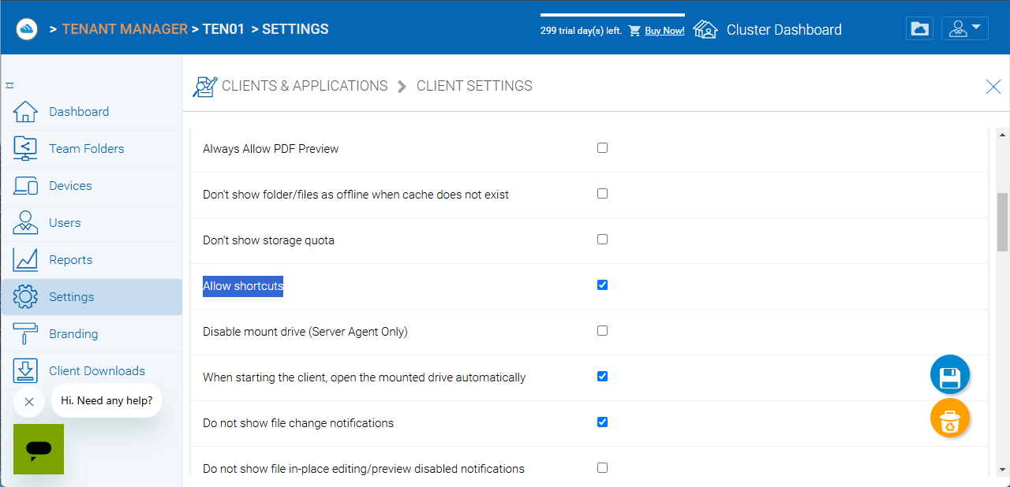Click the blue floppy disk save button
The width and height of the screenshot is (1010, 487).
pyautogui.click(x=949, y=375)
